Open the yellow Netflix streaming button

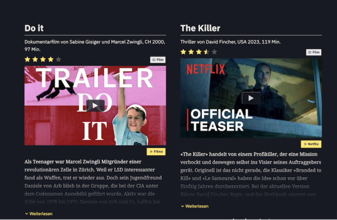(x=311, y=144)
